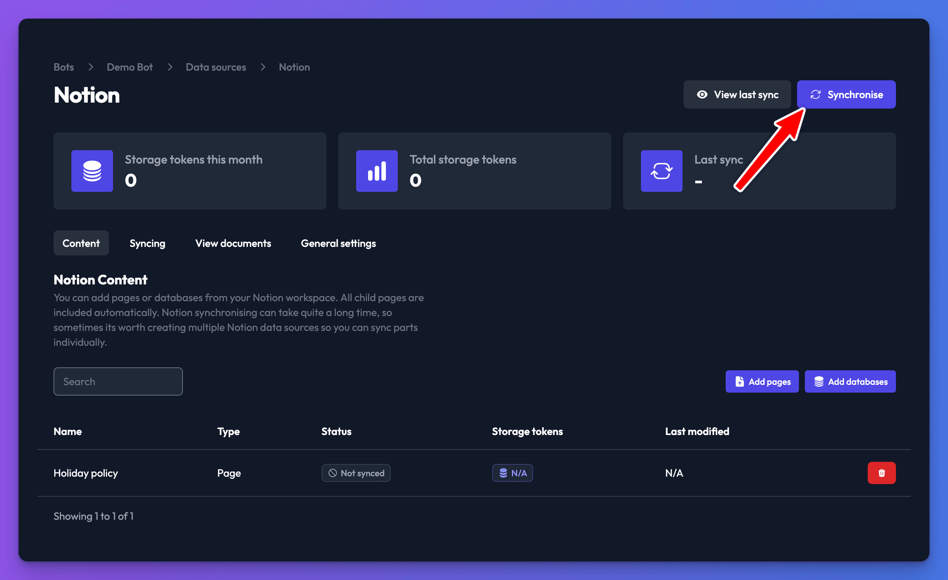Click the Storage tokens column header
Viewport: 948px width, 580px height.
pyautogui.click(x=528, y=431)
